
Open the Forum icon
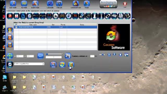point(87,4)
